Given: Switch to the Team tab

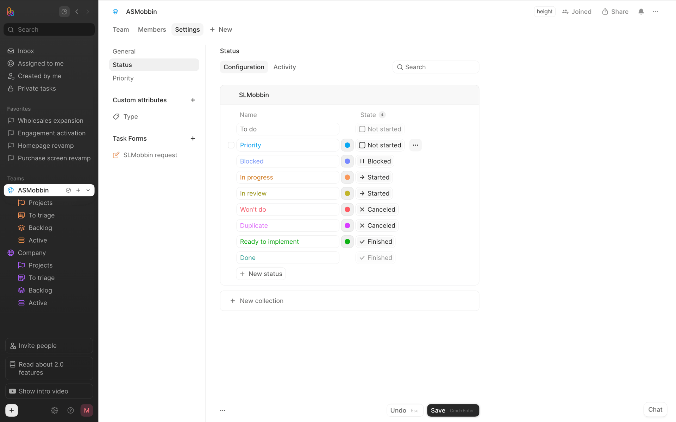Looking at the screenshot, I should pos(121,30).
